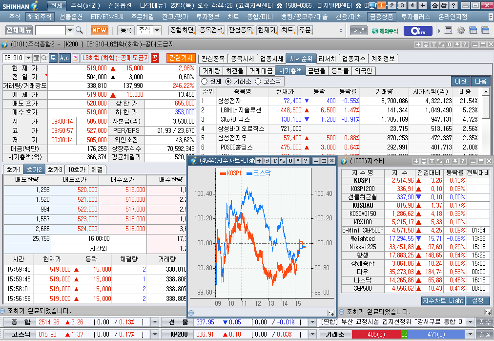Switch to the 외국인 tab

coord(363,71)
